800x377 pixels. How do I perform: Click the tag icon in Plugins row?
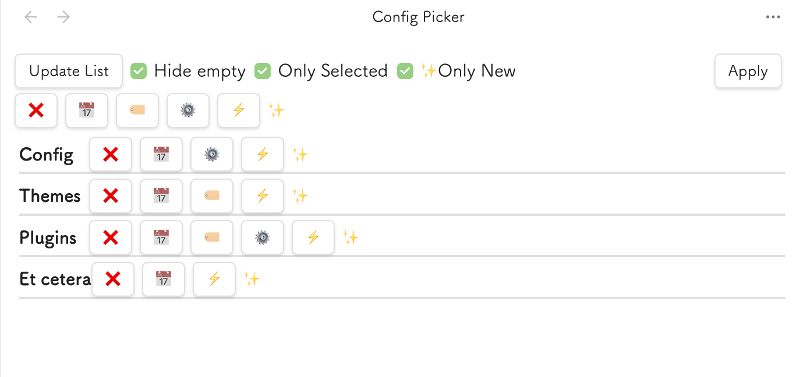[x=212, y=237]
